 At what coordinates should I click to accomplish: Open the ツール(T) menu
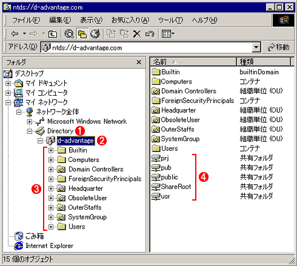point(170,20)
